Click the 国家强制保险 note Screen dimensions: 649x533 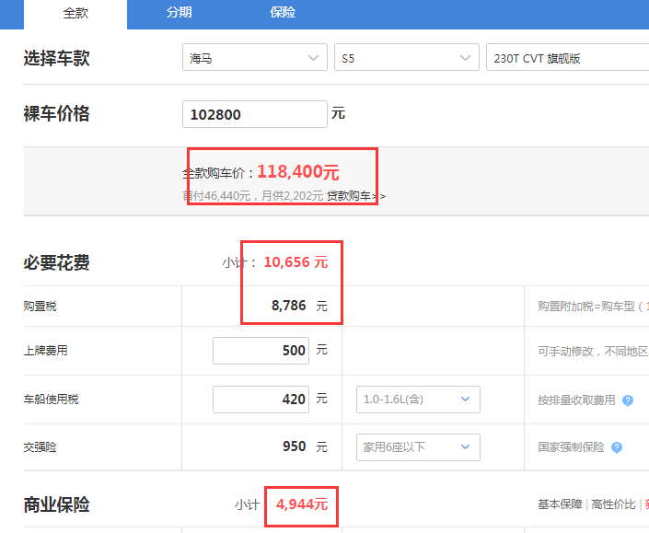click(x=571, y=447)
